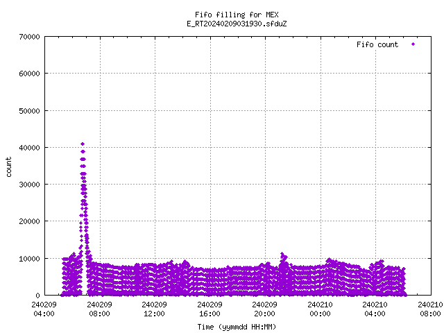Viewport: 444px width, 333px height.
Task: Click the y-axis value 50000
Action: pos(29,111)
